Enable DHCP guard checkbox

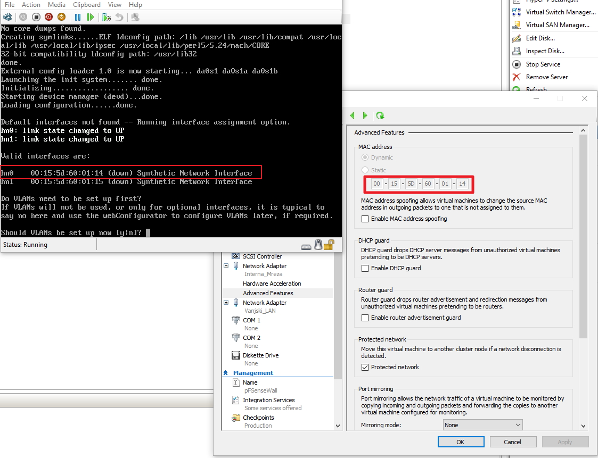click(x=365, y=268)
